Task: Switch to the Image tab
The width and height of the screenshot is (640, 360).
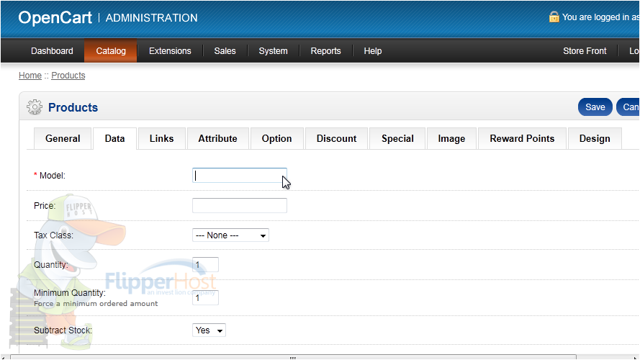Action: (451, 139)
